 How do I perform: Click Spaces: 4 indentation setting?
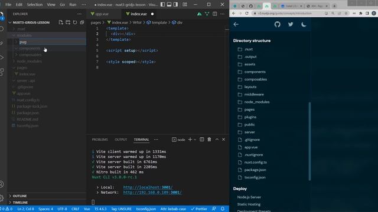(x=45, y=209)
